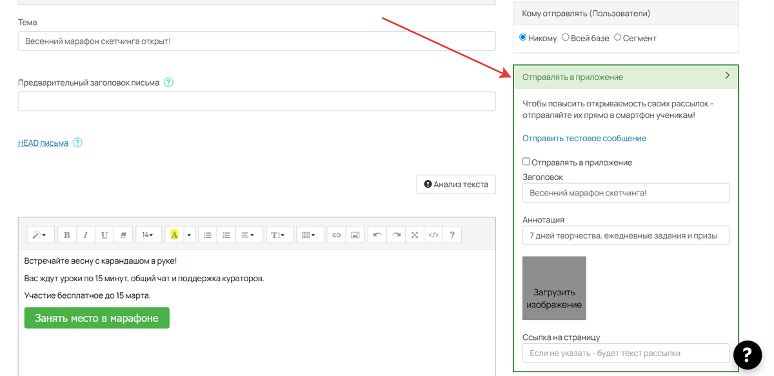Toggle bold formatting in the editor
This screenshot has height=376, width=774.
[x=67, y=235]
